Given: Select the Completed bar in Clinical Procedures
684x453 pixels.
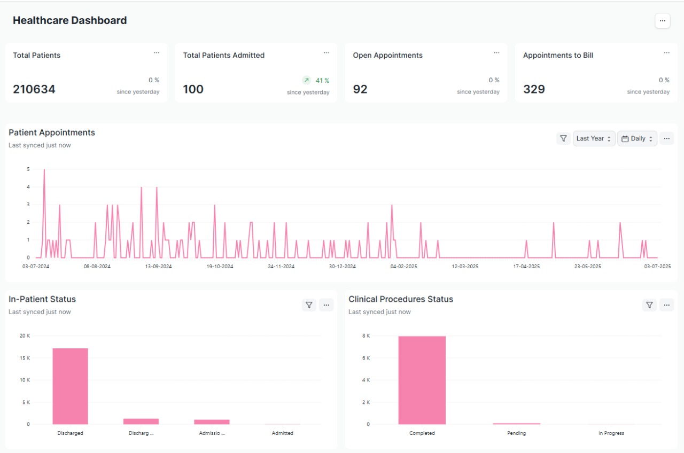Looking at the screenshot, I should pos(422,380).
